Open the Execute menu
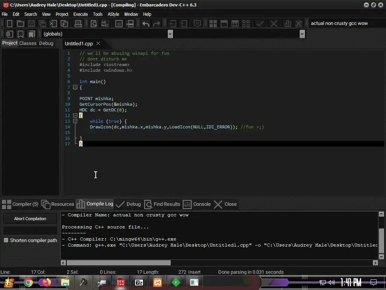The image size is (386, 290). (81, 14)
